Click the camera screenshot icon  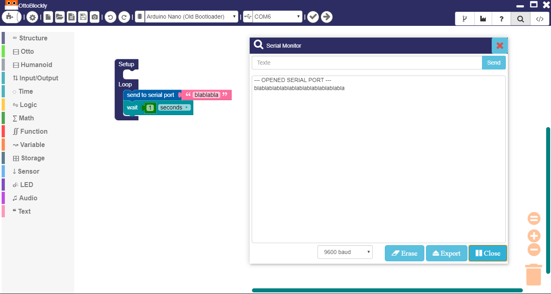[x=94, y=17]
